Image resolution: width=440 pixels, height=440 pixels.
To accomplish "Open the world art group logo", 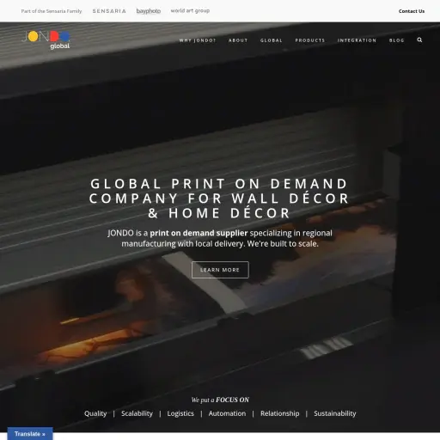I will [190, 10].
